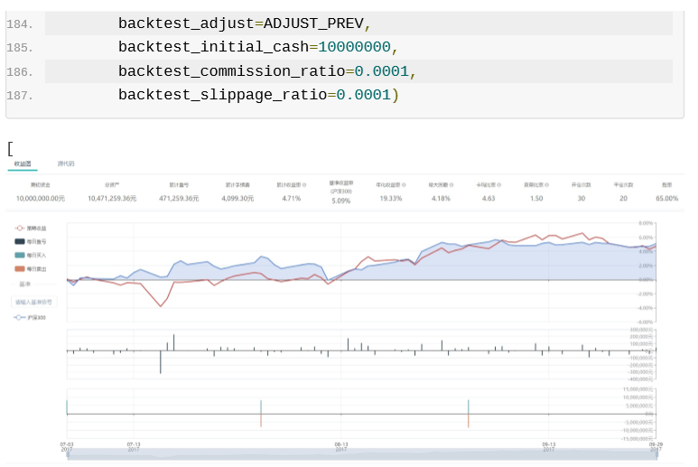Switch to the 收益图 tab

pyautogui.click(x=23, y=164)
